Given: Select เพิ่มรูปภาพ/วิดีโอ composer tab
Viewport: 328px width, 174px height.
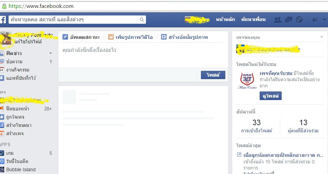Looking at the screenshot, I should pos(130,37).
